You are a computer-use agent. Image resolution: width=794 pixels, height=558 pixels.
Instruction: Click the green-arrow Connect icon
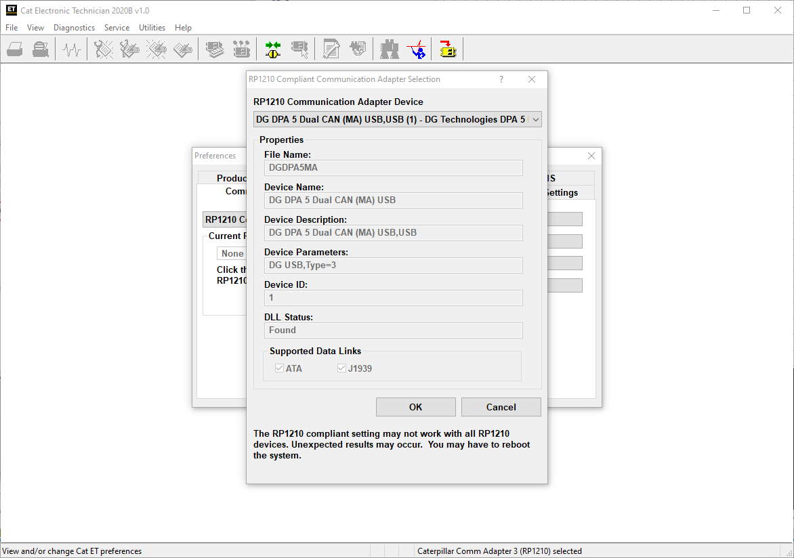273,49
